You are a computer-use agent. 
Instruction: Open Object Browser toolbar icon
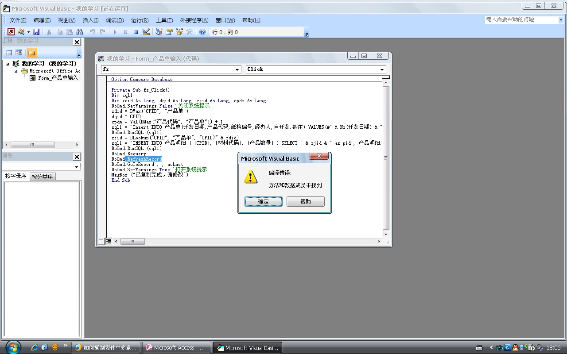pyautogui.click(x=179, y=32)
